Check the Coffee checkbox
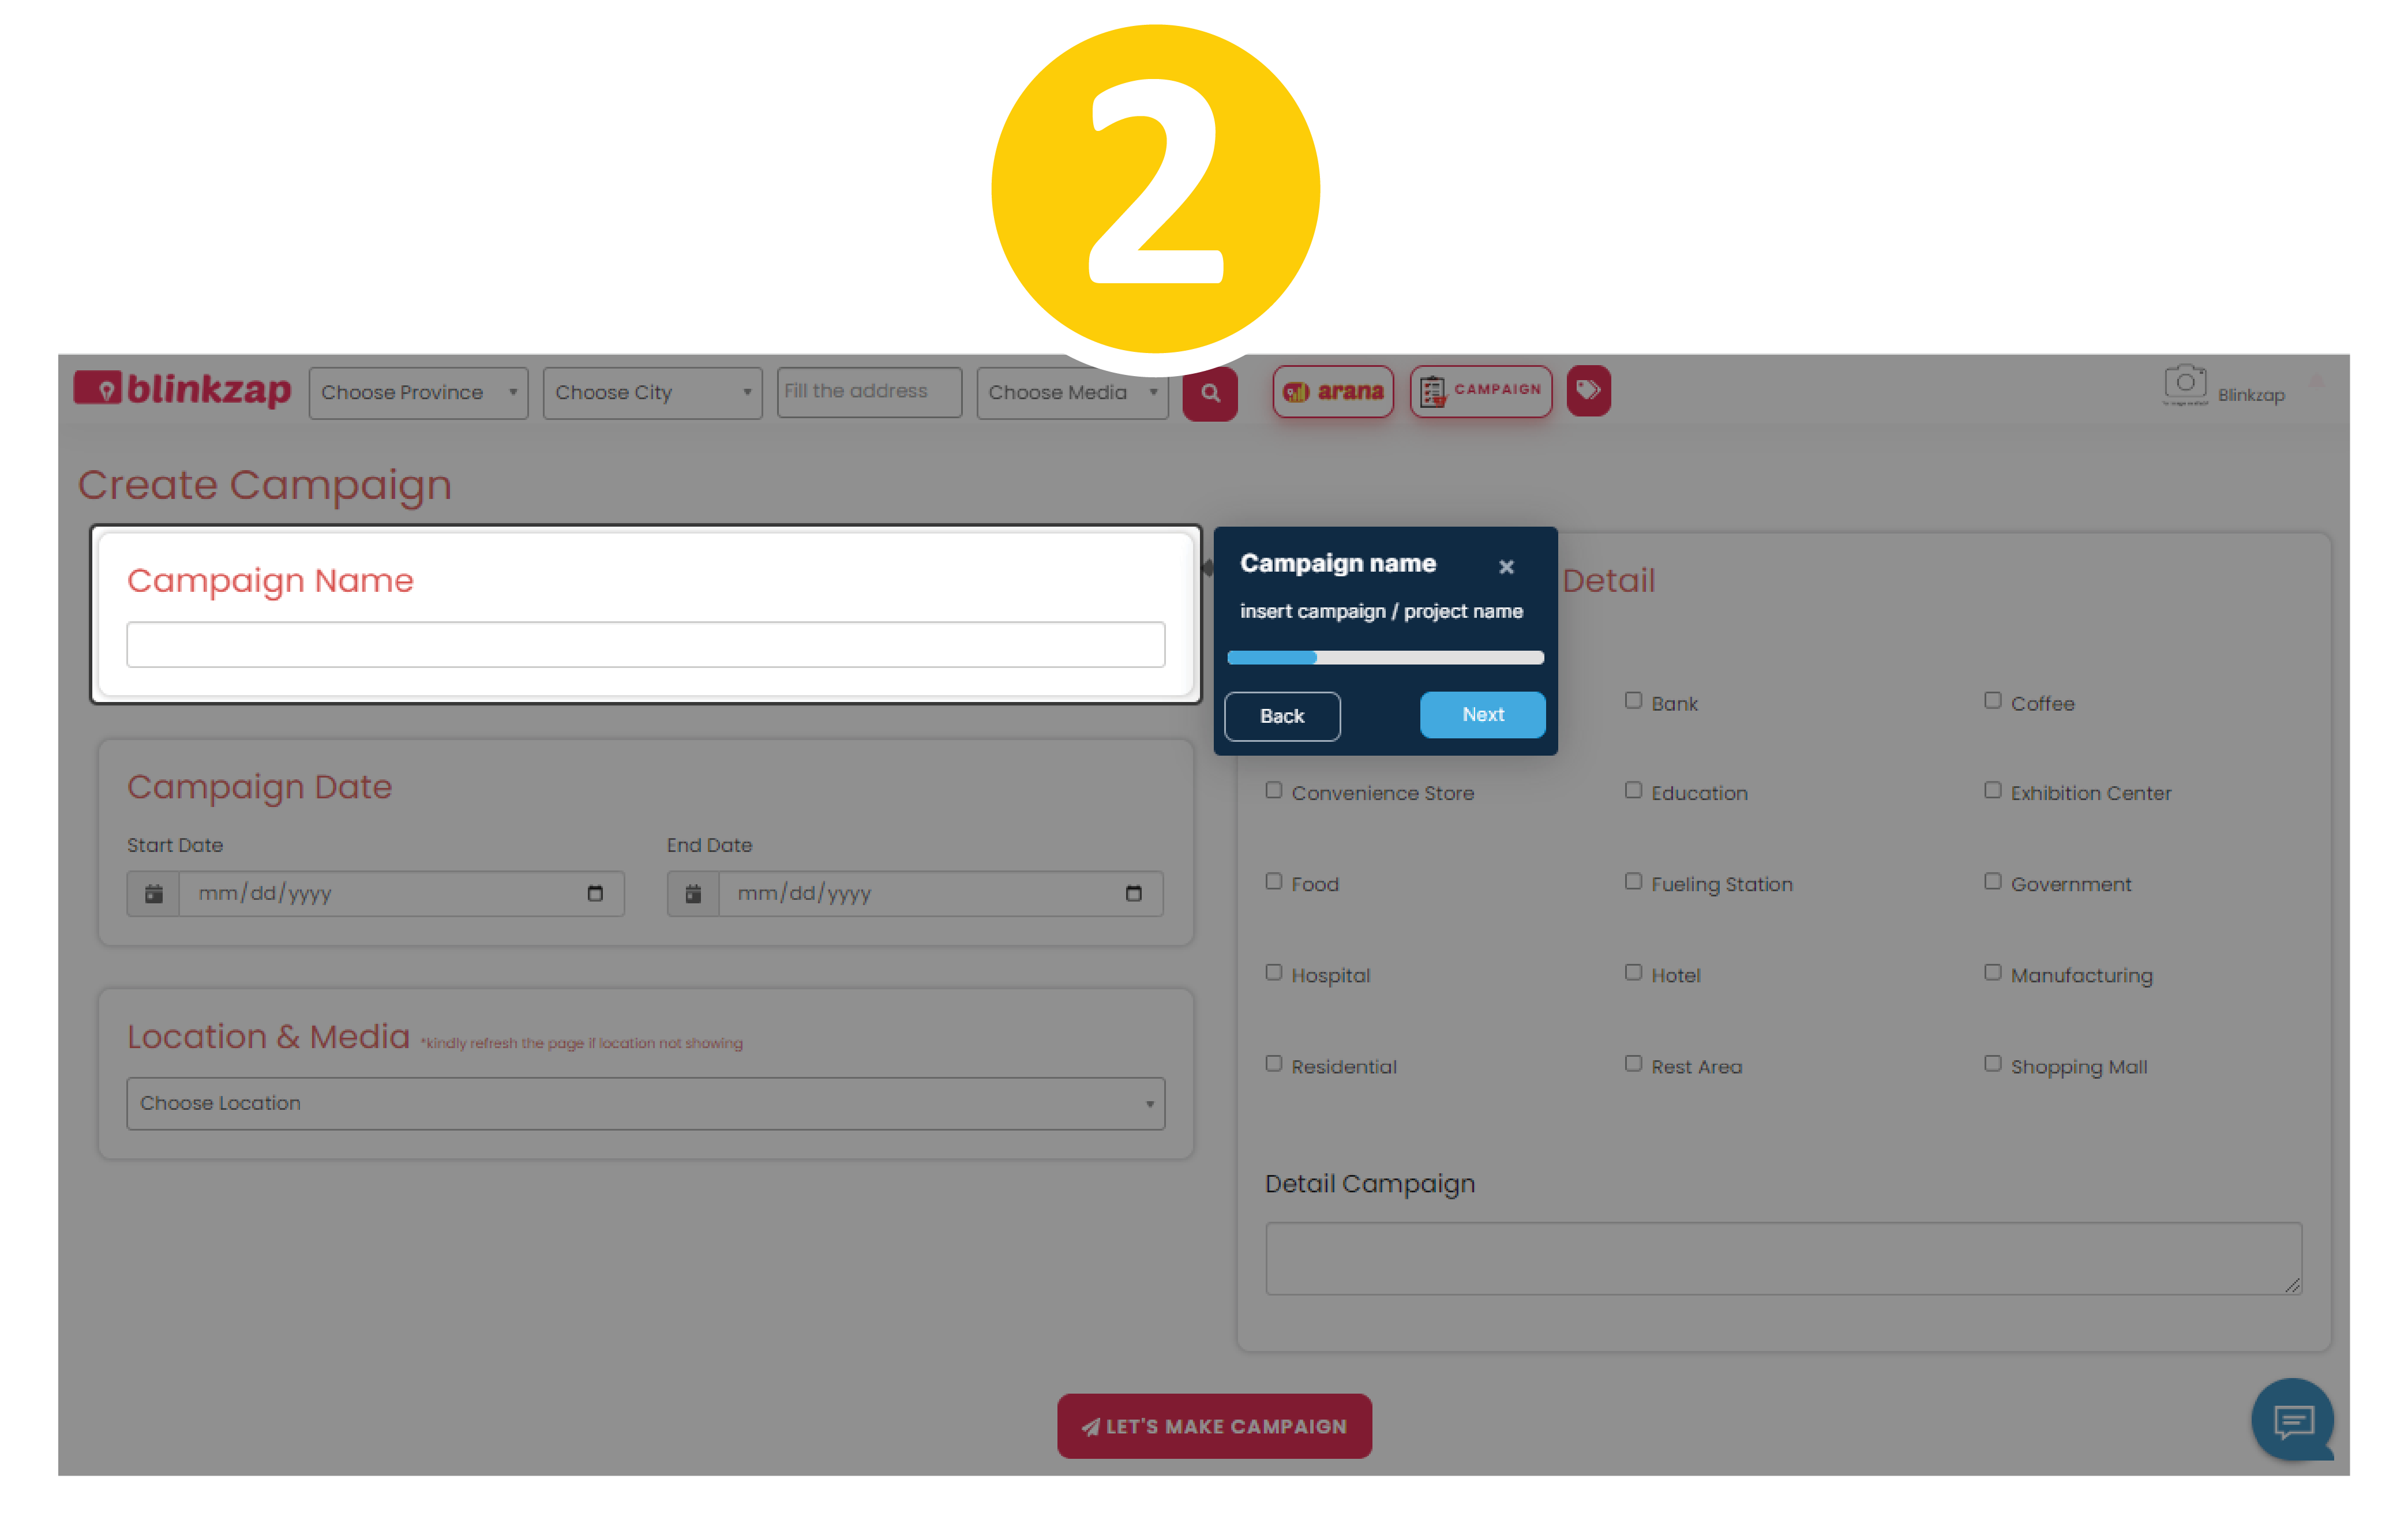This screenshot has height=1539, width=2408. coord(1992,701)
